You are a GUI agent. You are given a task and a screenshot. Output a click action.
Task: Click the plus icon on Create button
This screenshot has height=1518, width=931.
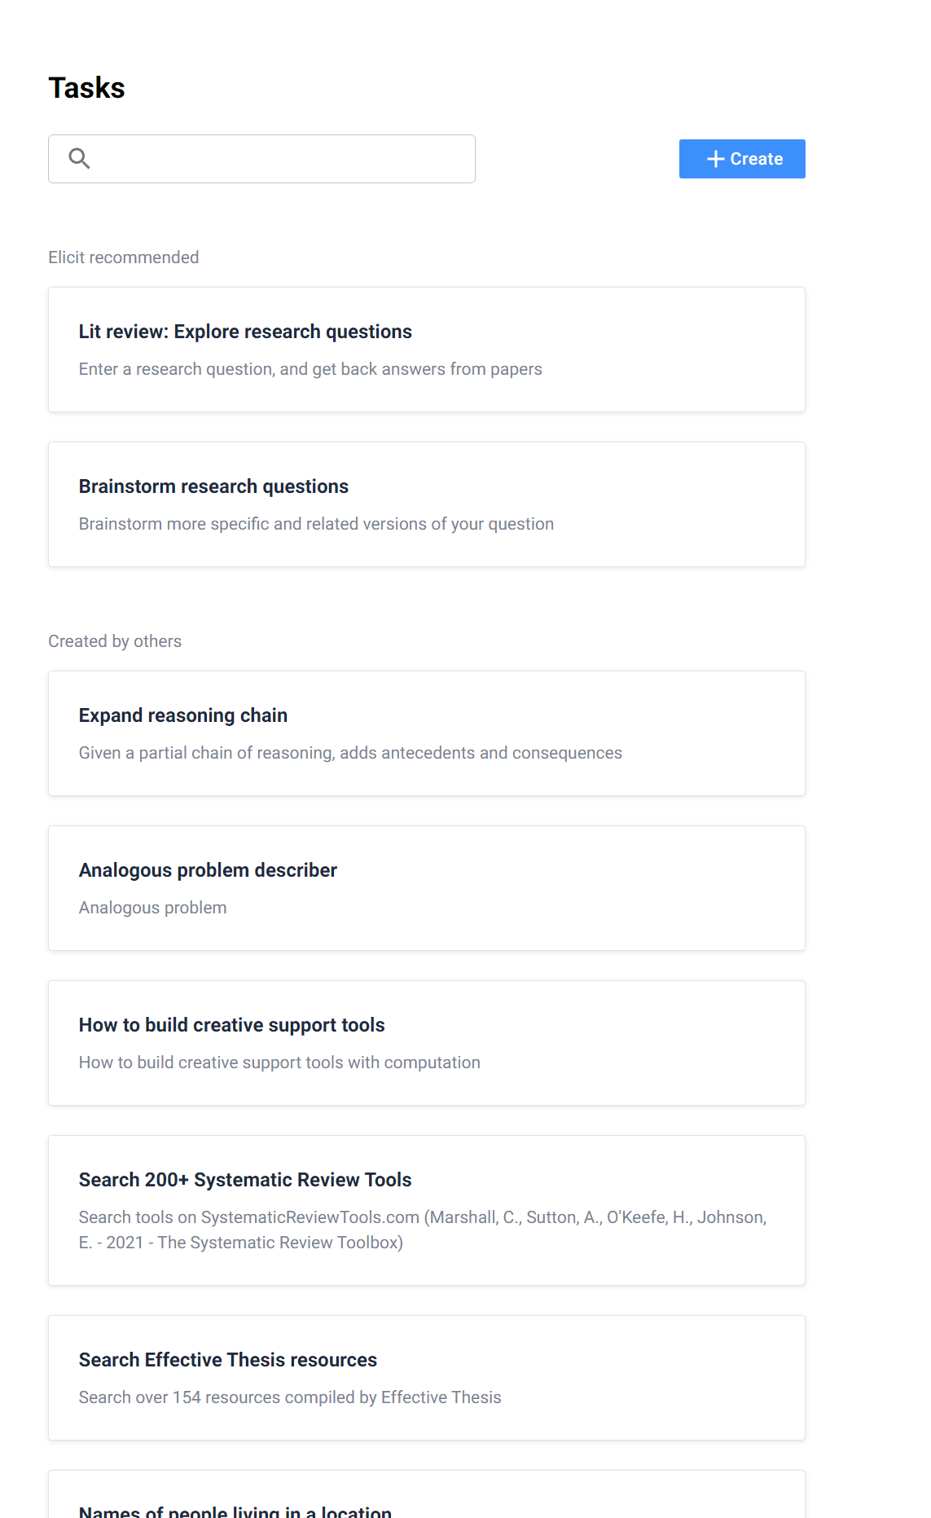pos(715,159)
